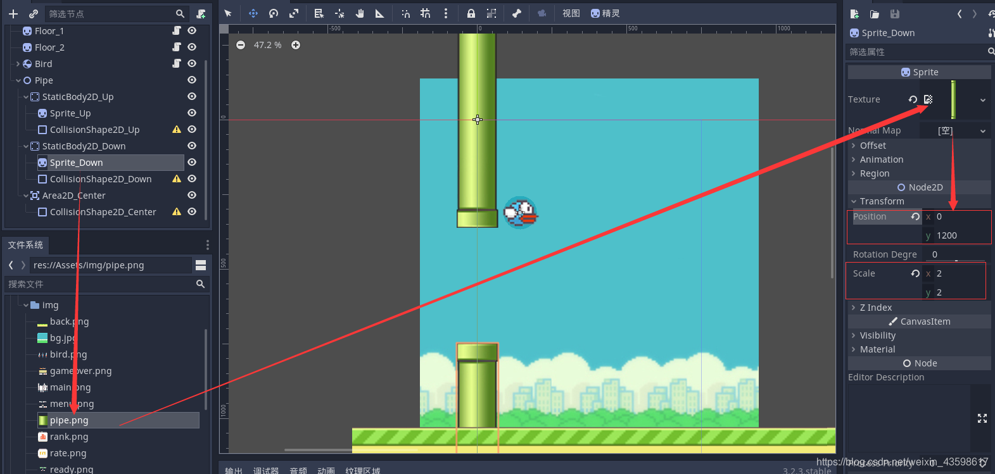Screen dimensions: 995x474
Task: Toggle the file system split view icon
Action: pos(201,265)
